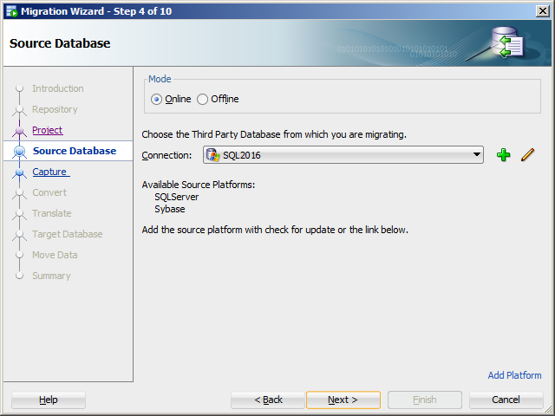Click the pencil edit connection icon
555x416 pixels.
(527, 155)
